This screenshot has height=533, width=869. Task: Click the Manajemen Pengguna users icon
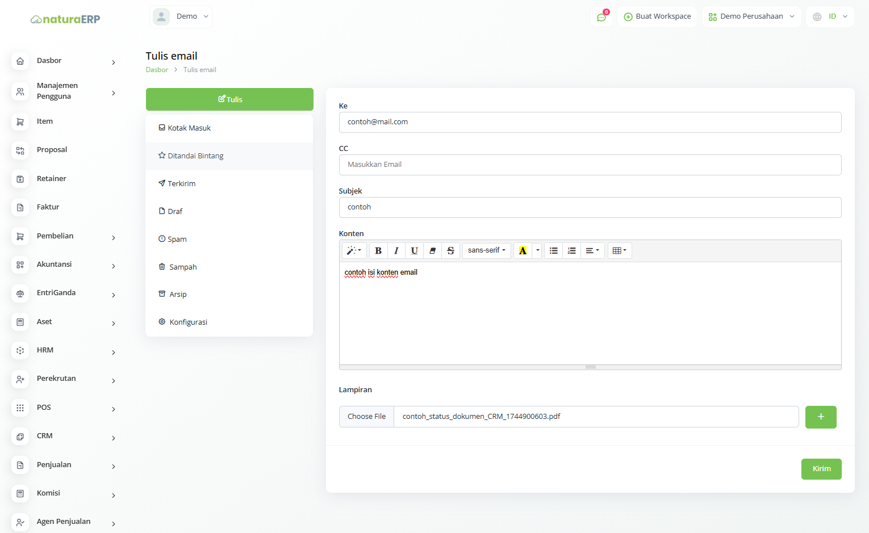20,91
